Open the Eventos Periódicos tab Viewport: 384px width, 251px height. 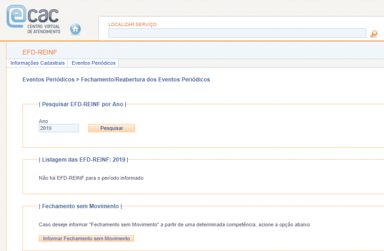click(x=93, y=63)
